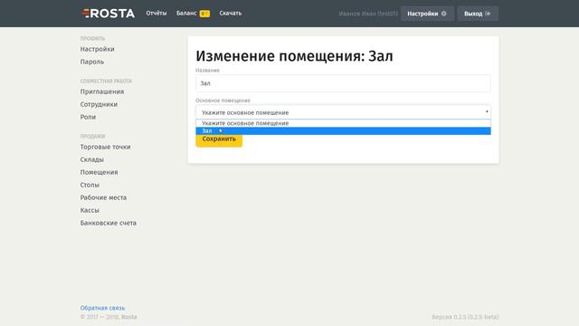This screenshot has height=326, width=579.
Task: Open the Отчёты menu item
Action: (x=157, y=13)
